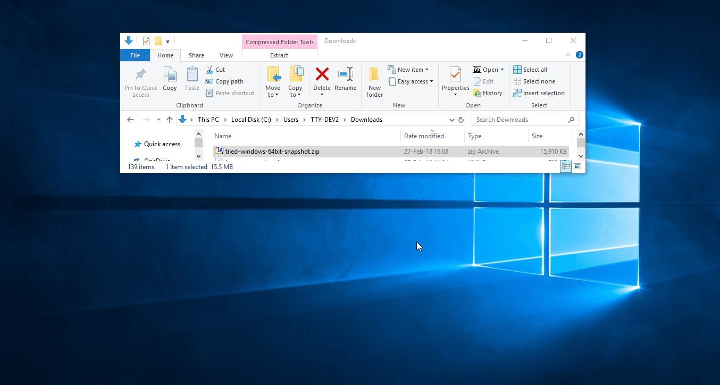The width and height of the screenshot is (720, 385).
Task: Sort by the Size column
Action: tap(549, 136)
